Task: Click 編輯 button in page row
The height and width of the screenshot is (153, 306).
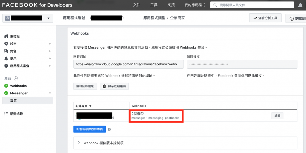Action: [x=277, y=116]
